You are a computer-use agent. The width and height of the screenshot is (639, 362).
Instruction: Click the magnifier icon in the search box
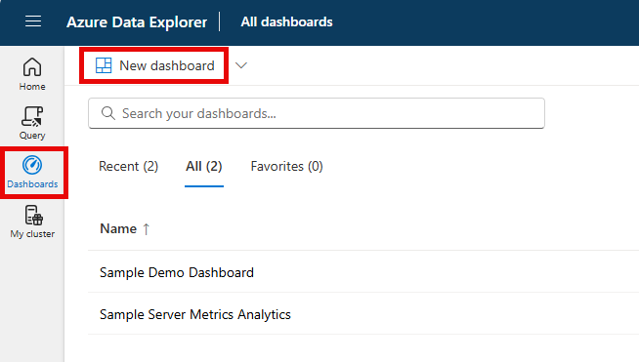pyautogui.click(x=108, y=113)
